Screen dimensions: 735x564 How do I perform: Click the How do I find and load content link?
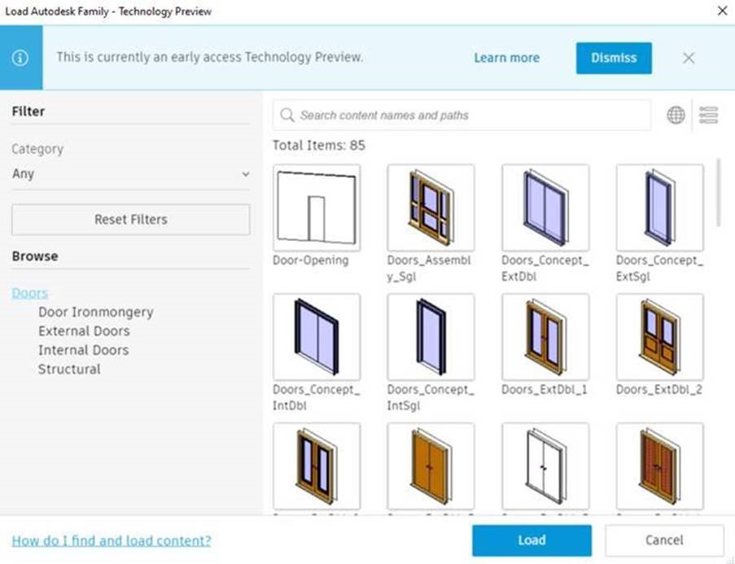tap(111, 540)
